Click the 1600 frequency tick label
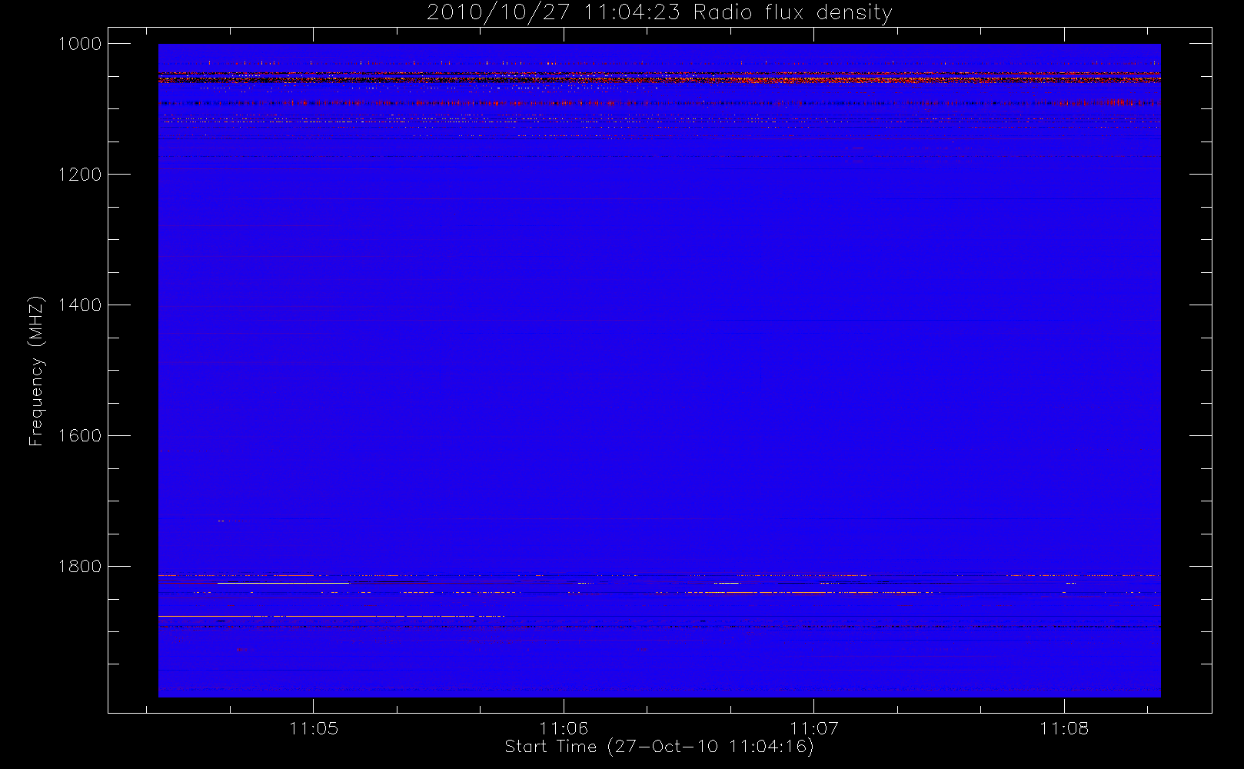 pyautogui.click(x=80, y=436)
